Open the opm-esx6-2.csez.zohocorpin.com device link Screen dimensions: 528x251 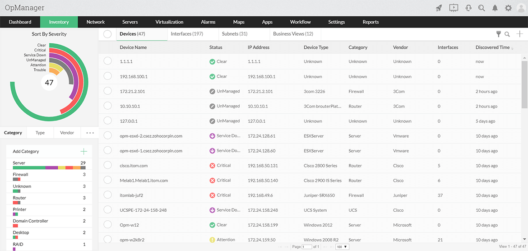151,136
